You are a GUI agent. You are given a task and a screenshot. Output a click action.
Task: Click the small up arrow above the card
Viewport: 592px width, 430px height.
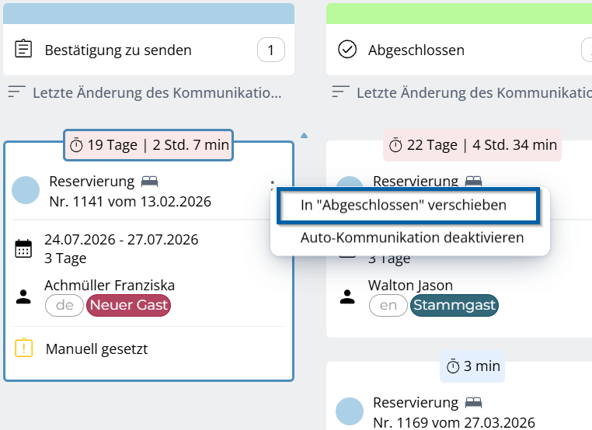(x=304, y=135)
